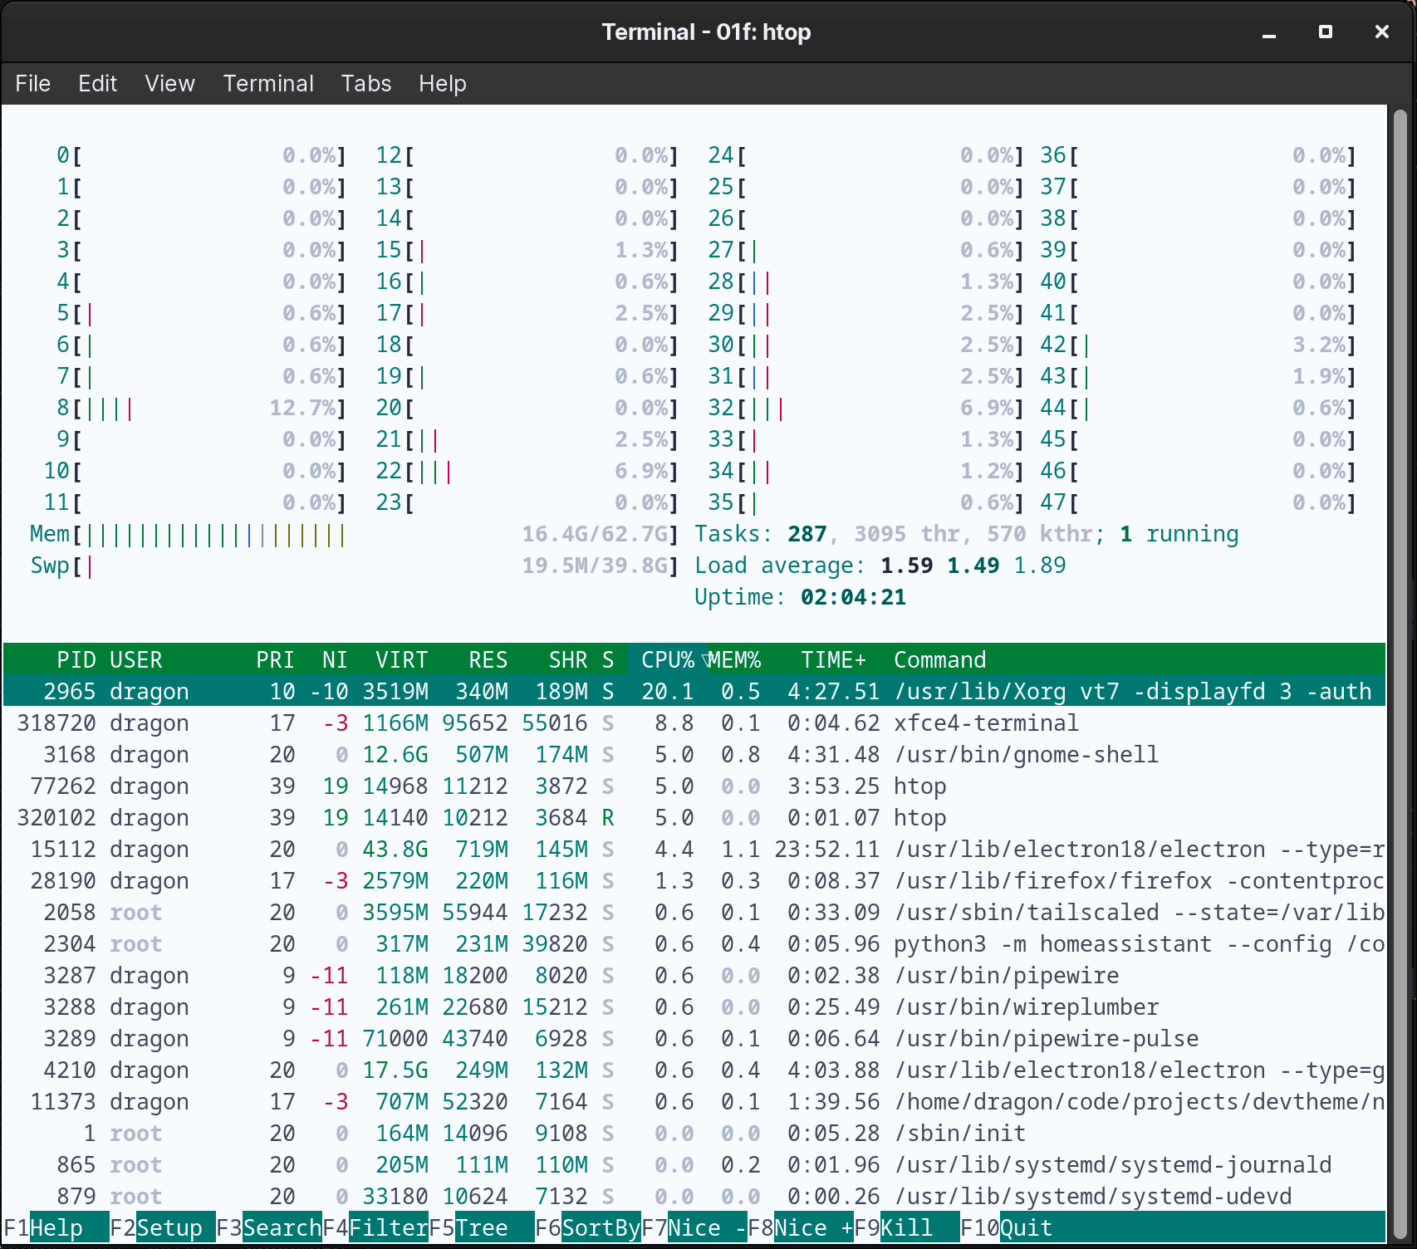Select electron process with PID 15112
This screenshot has height=1249, width=1417.
pos(694,849)
